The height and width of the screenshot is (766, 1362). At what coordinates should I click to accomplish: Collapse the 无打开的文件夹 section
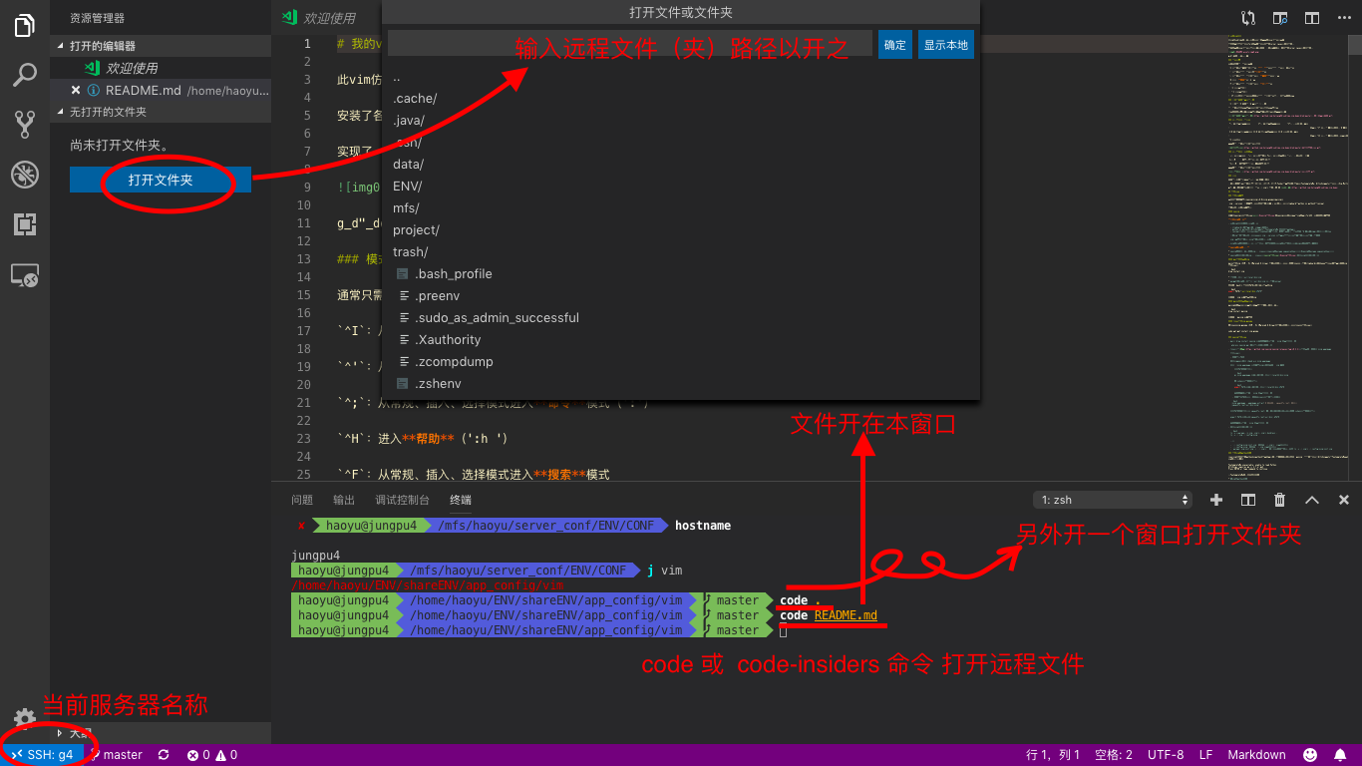(x=108, y=112)
